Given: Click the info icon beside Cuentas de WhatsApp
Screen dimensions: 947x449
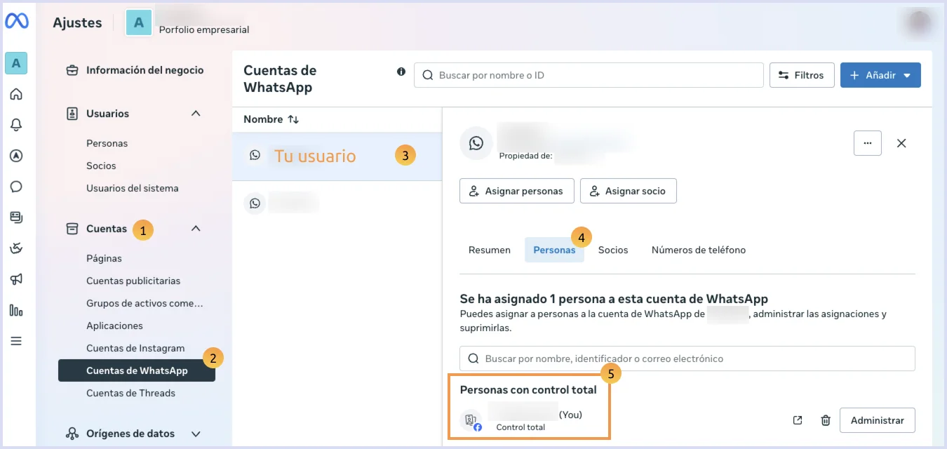Looking at the screenshot, I should (401, 72).
